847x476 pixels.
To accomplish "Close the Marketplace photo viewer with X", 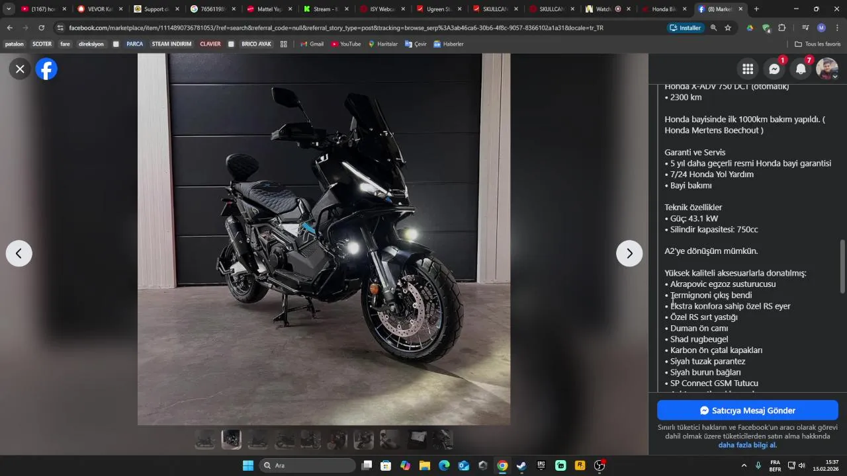I will click(x=20, y=69).
